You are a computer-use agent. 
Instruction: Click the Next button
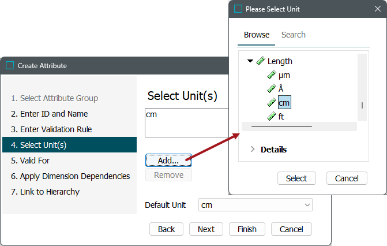pyautogui.click(x=206, y=229)
